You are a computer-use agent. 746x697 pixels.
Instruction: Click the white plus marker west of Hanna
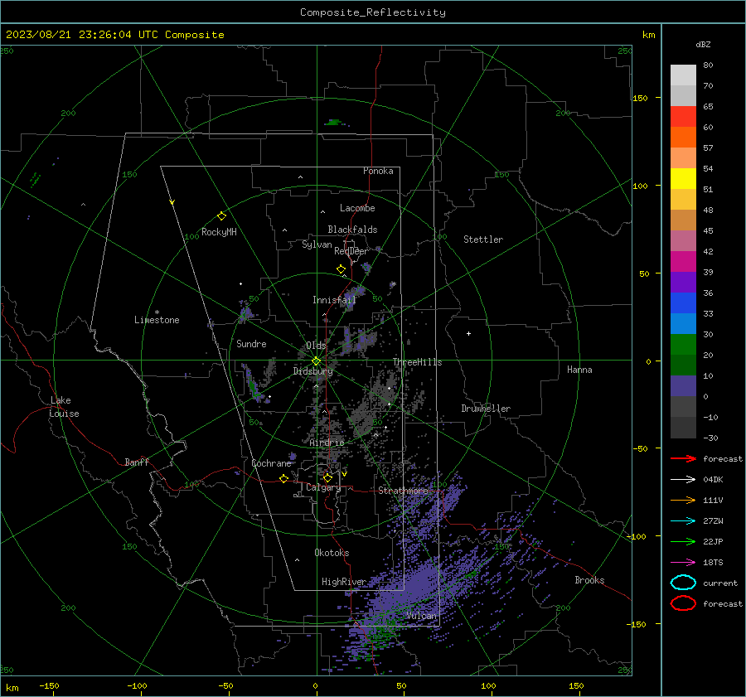(x=468, y=333)
